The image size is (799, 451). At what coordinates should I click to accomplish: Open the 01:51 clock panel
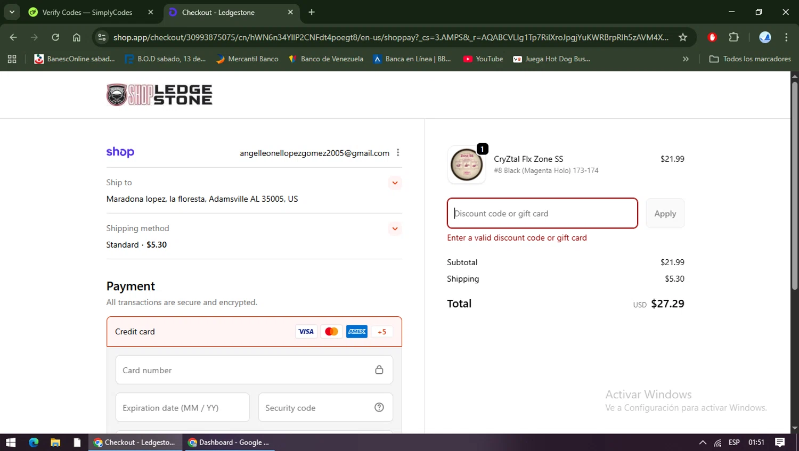(x=756, y=442)
